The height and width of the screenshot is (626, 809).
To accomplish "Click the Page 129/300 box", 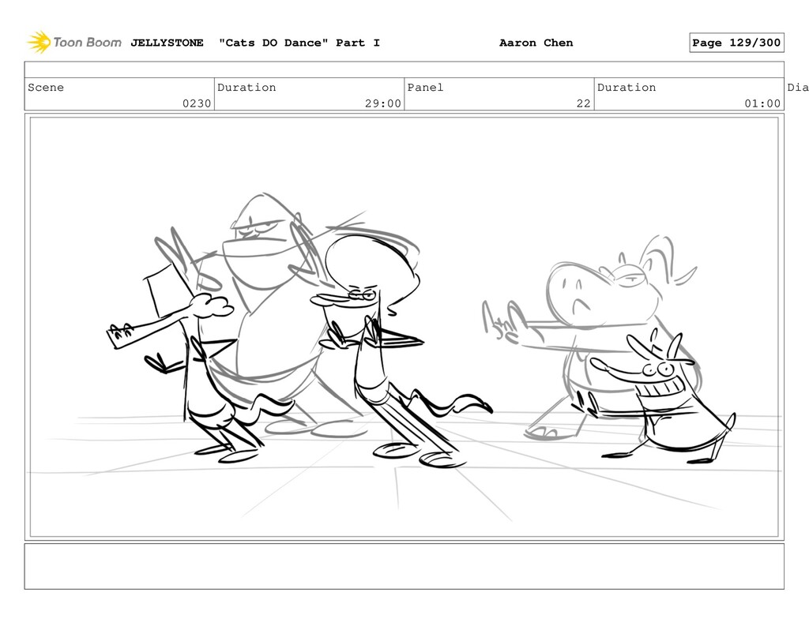I will pos(736,43).
